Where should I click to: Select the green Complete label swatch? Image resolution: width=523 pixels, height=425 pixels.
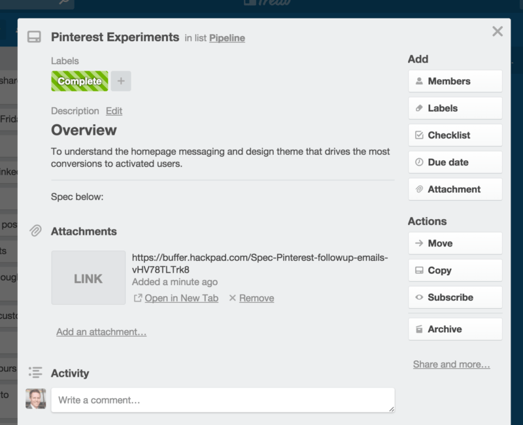pyautogui.click(x=80, y=81)
